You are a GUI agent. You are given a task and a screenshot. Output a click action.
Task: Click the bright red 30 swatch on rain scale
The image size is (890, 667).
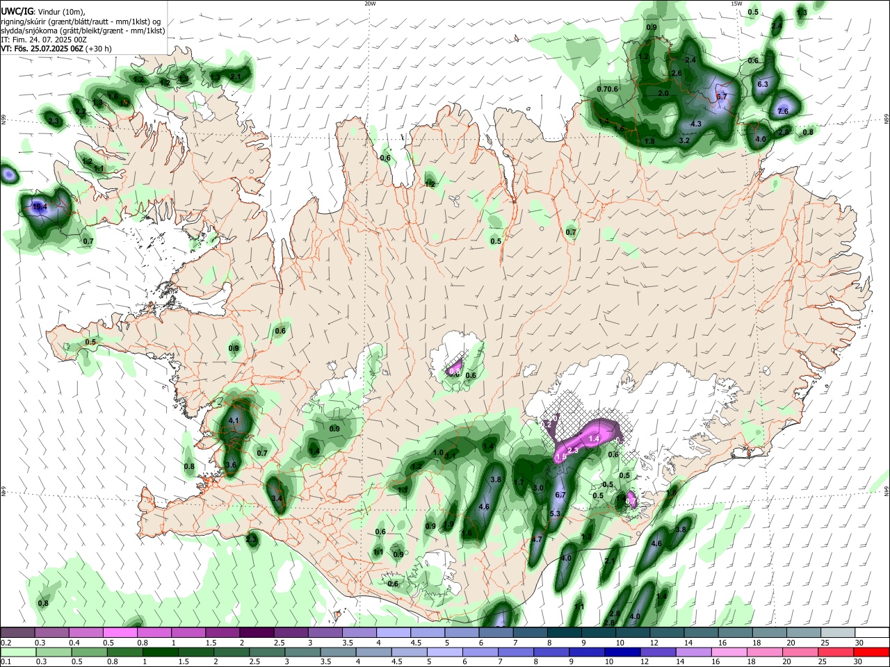click(871, 652)
